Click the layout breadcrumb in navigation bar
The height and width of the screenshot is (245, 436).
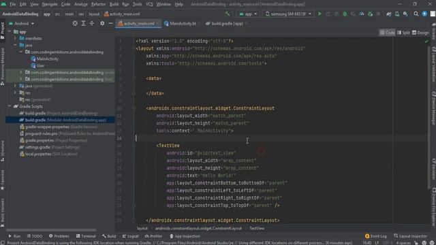tap(94, 14)
